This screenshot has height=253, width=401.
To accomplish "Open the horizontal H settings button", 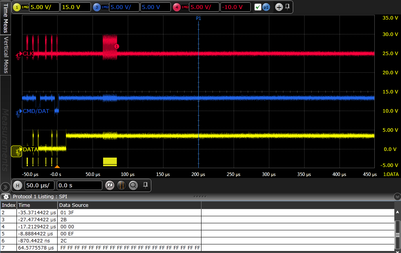I will pyautogui.click(x=17, y=185).
